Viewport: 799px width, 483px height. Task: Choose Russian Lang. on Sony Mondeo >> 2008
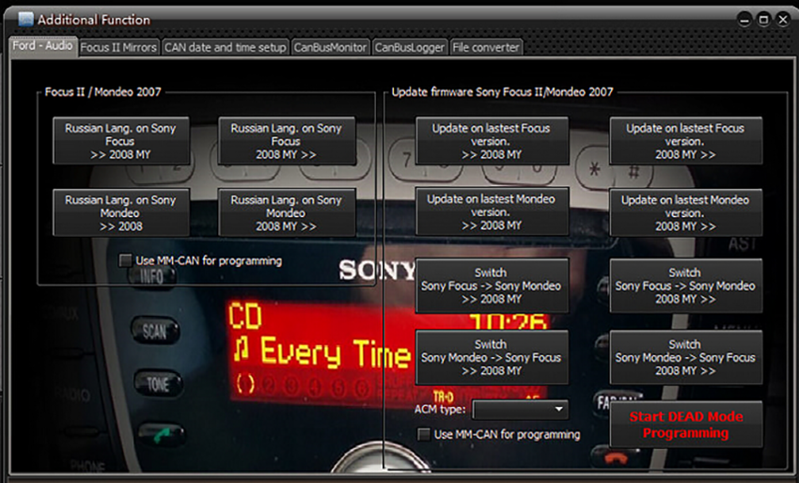[x=120, y=212]
